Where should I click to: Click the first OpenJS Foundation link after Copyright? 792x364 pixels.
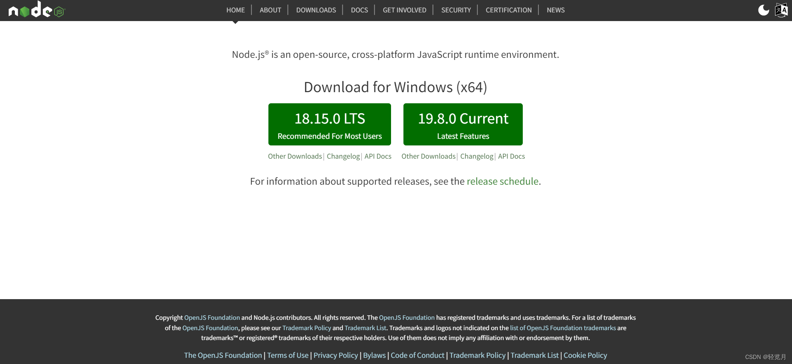point(212,318)
